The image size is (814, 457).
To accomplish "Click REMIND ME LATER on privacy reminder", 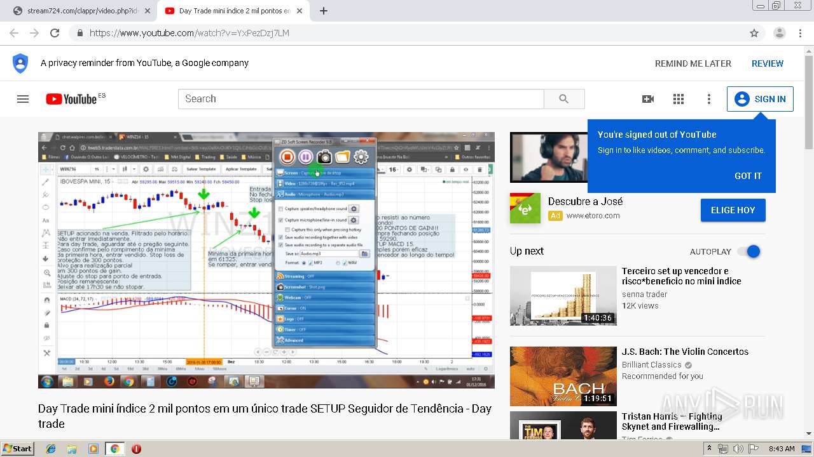I will point(693,63).
